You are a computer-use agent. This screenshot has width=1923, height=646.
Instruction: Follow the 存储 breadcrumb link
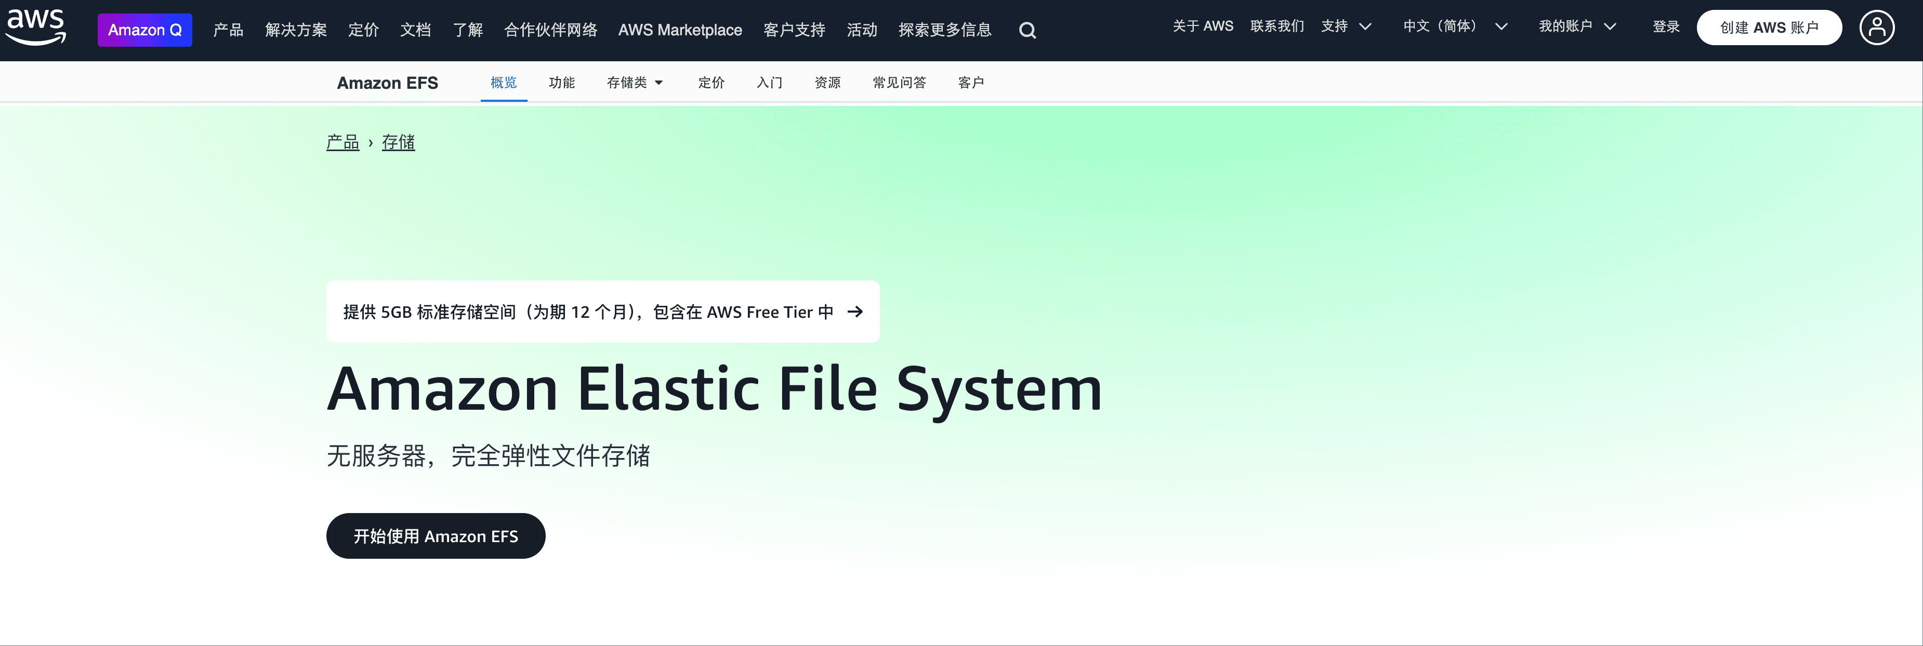tap(398, 142)
